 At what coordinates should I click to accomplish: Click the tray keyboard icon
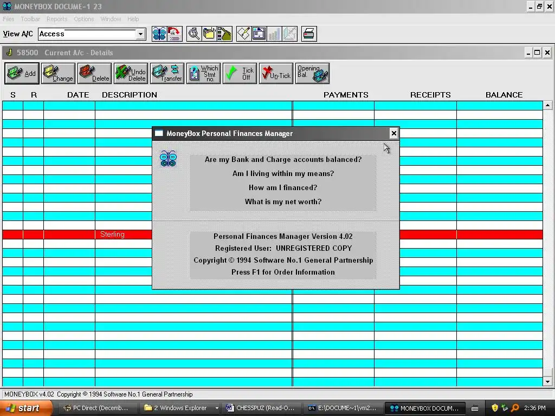(475, 408)
